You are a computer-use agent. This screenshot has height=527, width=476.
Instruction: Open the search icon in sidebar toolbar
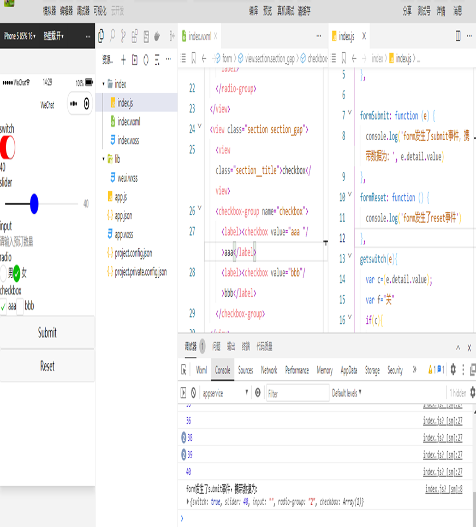pos(112,36)
